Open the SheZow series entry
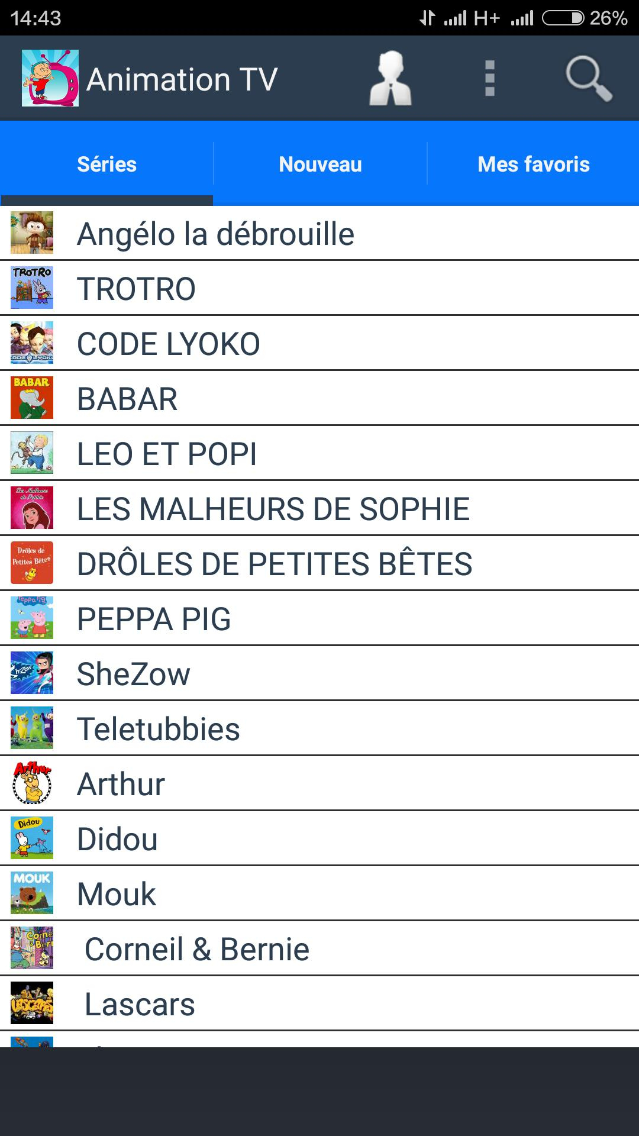639x1136 pixels. point(134,674)
